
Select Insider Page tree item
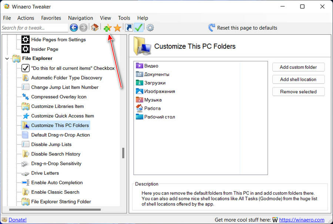click(x=45, y=49)
